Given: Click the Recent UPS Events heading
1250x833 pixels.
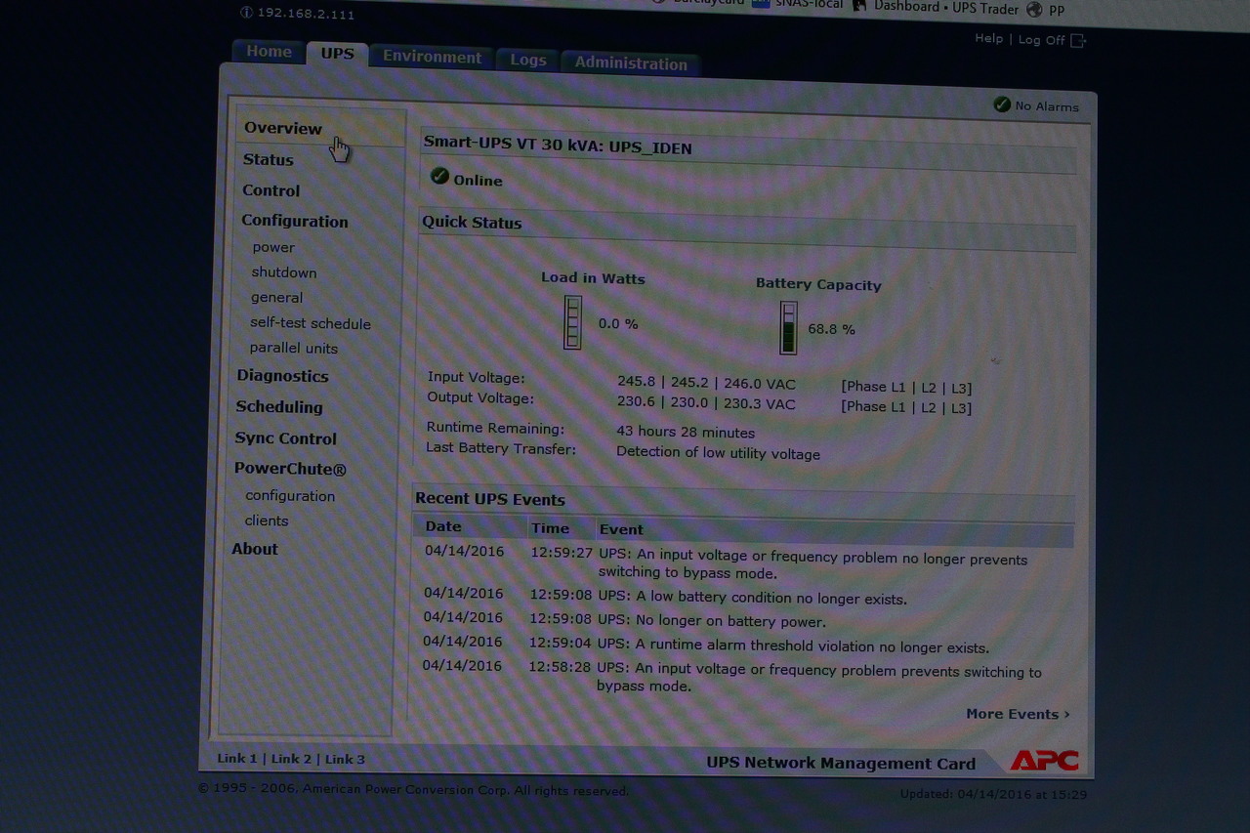Looking at the screenshot, I should click(490, 499).
